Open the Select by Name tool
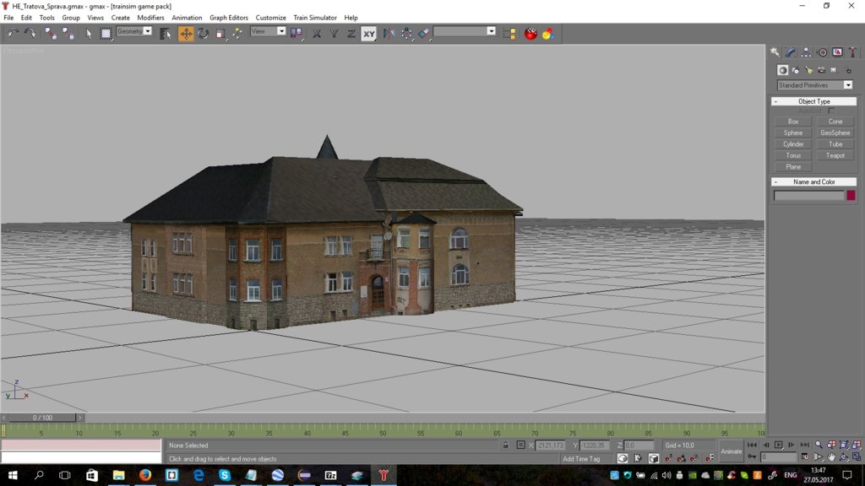865x486 pixels. pyautogui.click(x=165, y=34)
